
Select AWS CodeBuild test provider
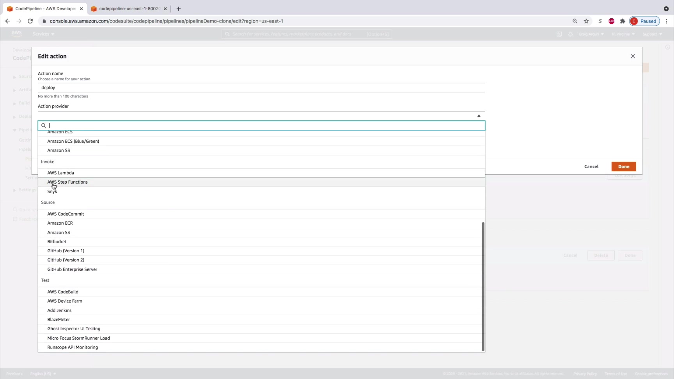261,292
